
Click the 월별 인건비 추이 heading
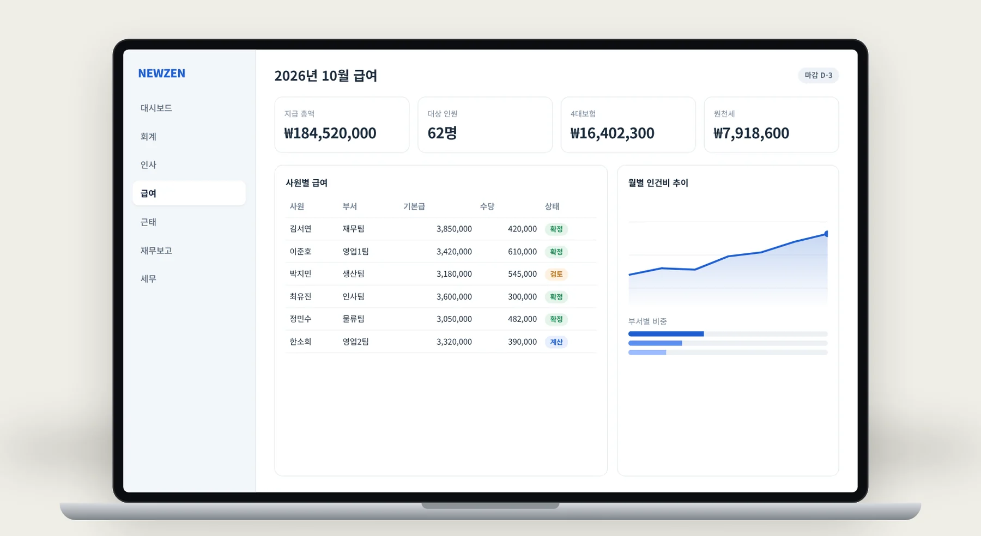(x=658, y=183)
